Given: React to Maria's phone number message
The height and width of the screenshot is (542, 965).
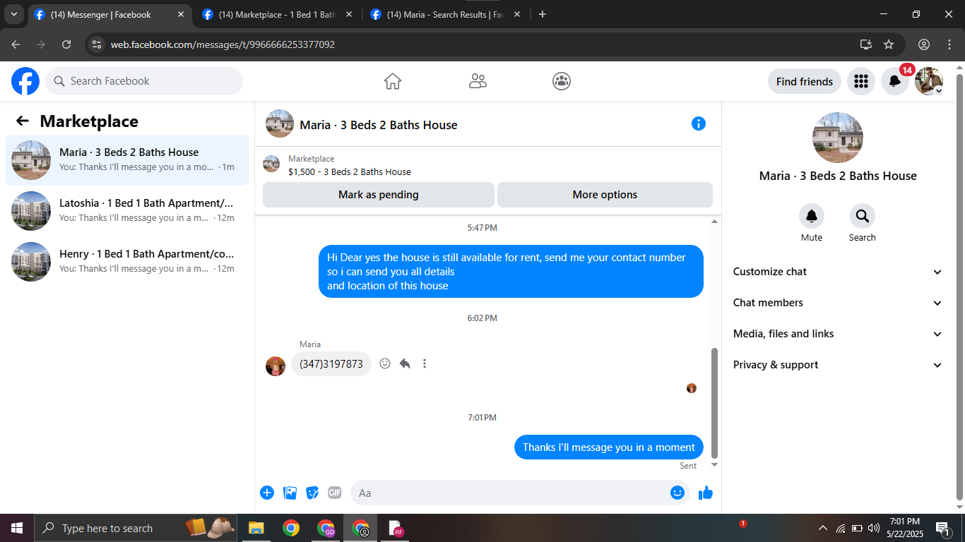Looking at the screenshot, I should point(385,364).
